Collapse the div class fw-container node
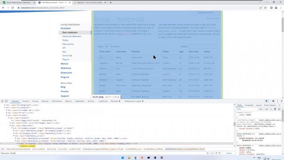Viewport: 284px width, 160px height. point(5,108)
